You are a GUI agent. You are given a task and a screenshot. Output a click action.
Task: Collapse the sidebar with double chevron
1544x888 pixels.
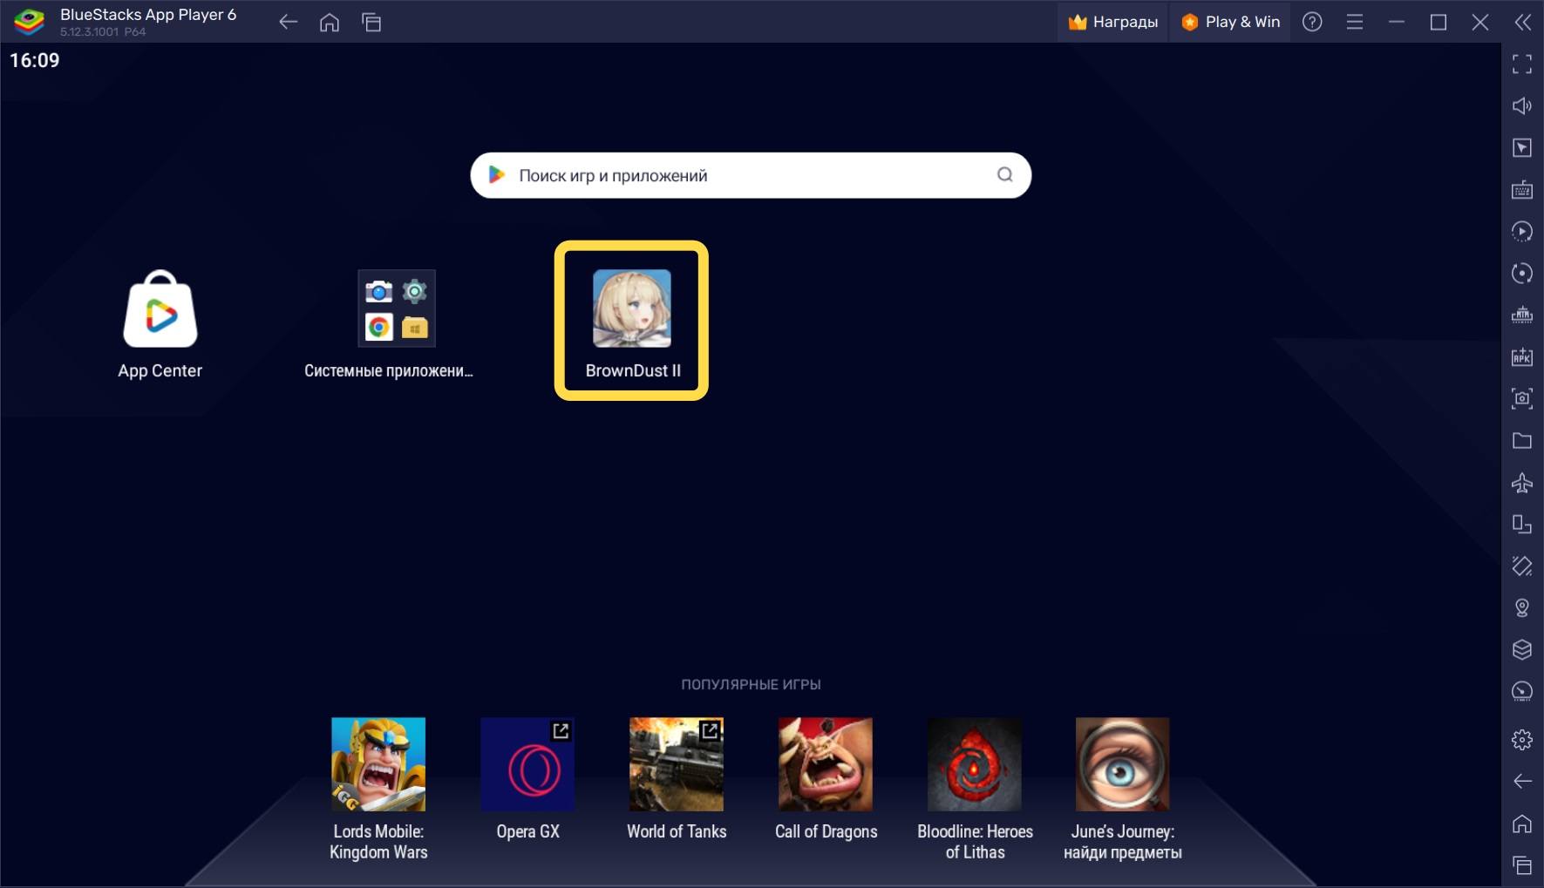click(x=1522, y=22)
